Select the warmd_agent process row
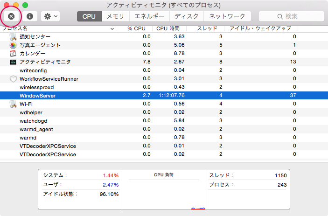Screen dimensions: 328x216 (164, 129)
